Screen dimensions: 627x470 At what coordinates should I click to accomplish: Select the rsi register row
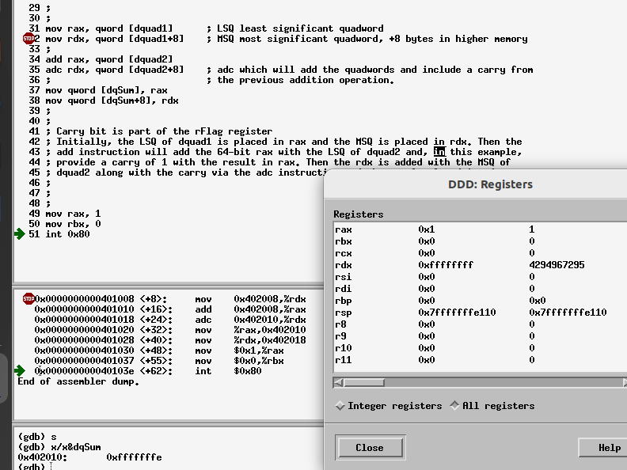tap(480, 277)
